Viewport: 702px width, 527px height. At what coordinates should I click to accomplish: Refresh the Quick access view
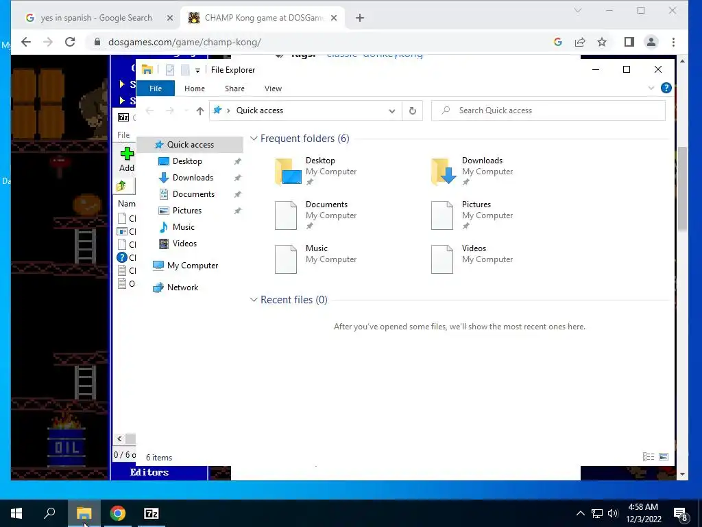[x=412, y=110]
